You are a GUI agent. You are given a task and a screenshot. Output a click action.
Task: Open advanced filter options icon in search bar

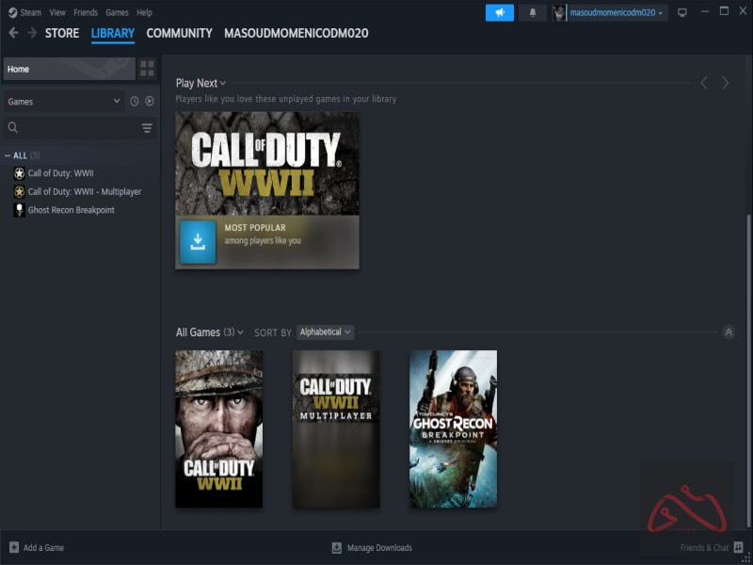point(147,128)
